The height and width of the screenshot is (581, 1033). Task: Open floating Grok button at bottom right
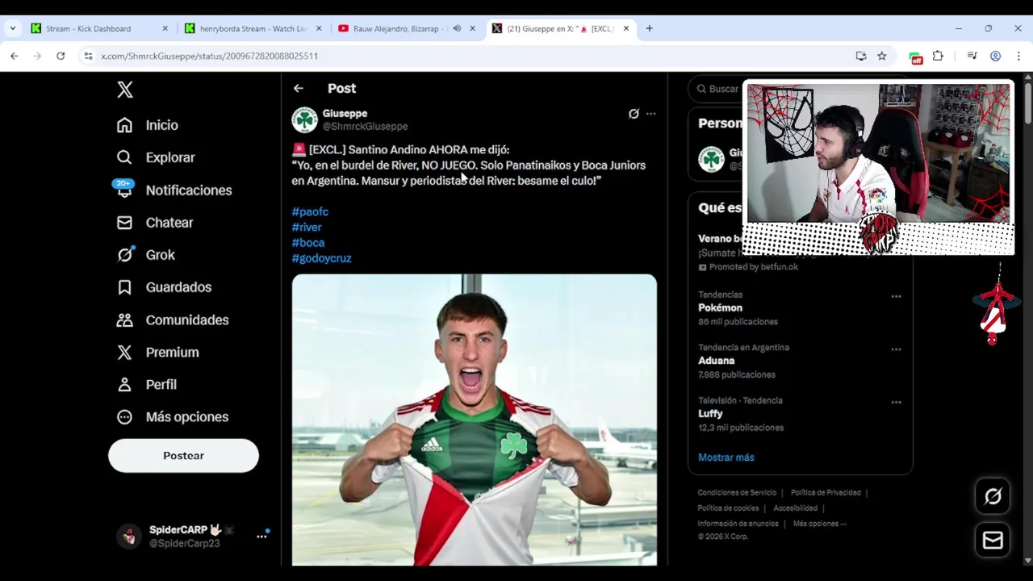click(x=993, y=496)
